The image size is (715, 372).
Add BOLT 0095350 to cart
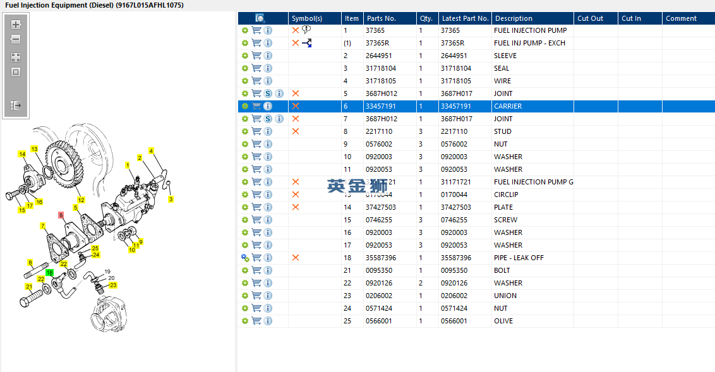pos(256,270)
